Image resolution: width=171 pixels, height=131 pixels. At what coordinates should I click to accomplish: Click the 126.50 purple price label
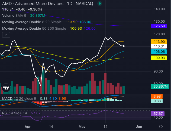159,26
